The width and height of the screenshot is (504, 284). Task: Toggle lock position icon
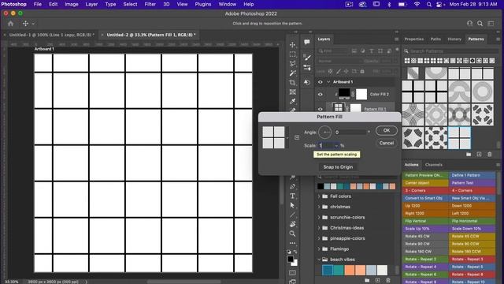point(346,71)
